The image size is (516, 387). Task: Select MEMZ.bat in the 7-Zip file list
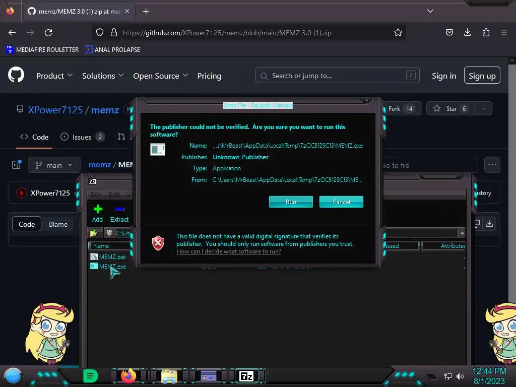pos(108,256)
